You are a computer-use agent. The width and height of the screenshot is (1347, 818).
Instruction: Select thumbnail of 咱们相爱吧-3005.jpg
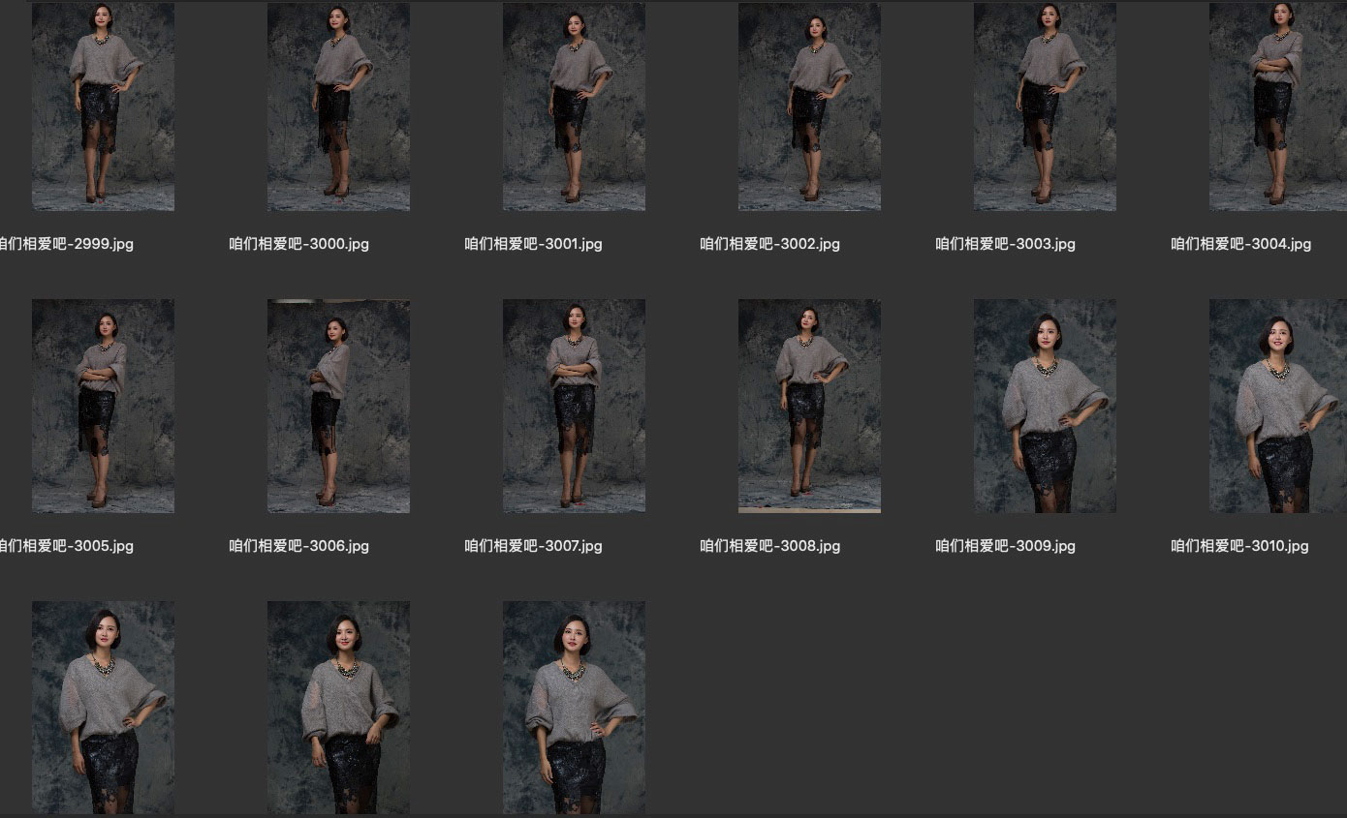pyautogui.click(x=103, y=406)
